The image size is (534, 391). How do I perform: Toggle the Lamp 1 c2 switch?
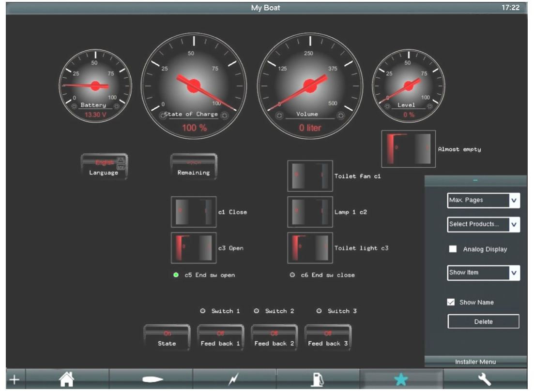(x=310, y=212)
